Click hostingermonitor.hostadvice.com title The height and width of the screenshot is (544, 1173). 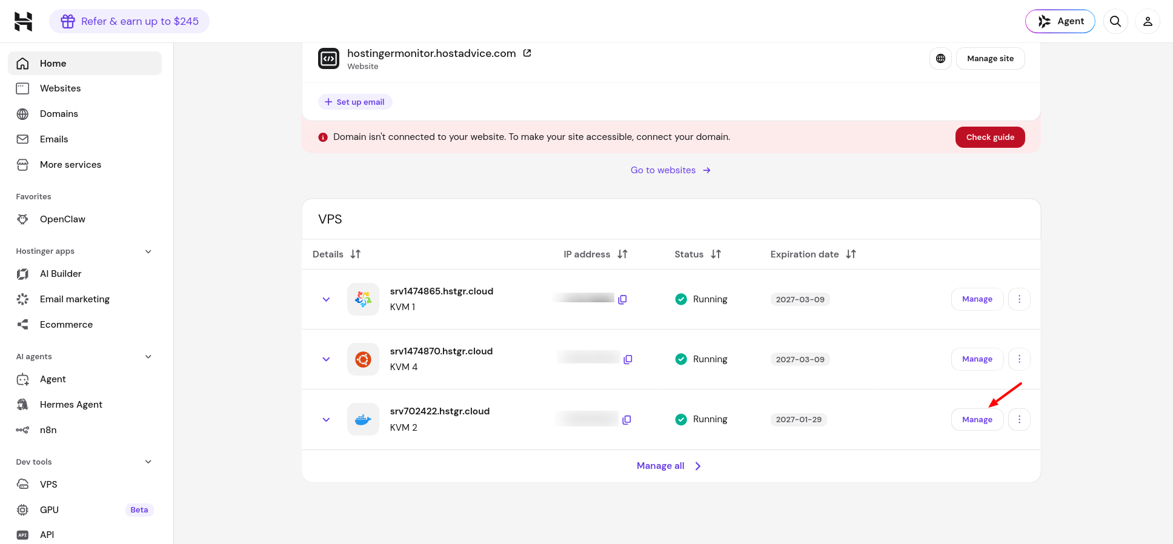[x=431, y=53]
